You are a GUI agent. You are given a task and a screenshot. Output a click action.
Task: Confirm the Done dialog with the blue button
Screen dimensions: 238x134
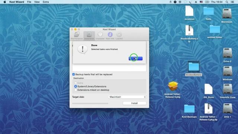click(x=135, y=58)
